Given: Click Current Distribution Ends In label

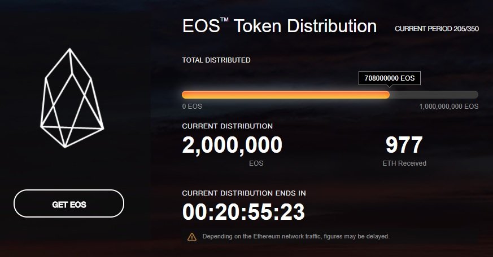Looking at the screenshot, I should click(x=244, y=193).
